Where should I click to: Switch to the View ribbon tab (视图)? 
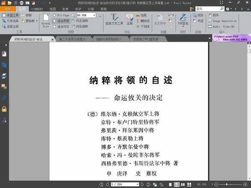53,9
